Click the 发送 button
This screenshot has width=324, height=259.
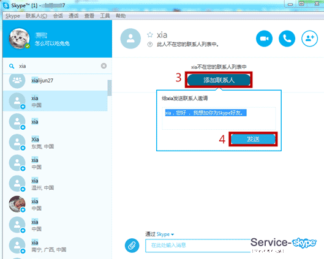click(x=253, y=139)
